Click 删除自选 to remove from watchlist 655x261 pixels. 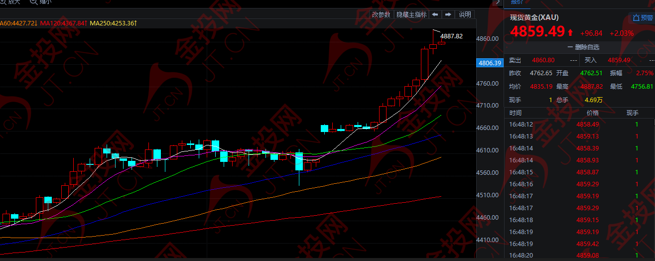click(x=583, y=47)
